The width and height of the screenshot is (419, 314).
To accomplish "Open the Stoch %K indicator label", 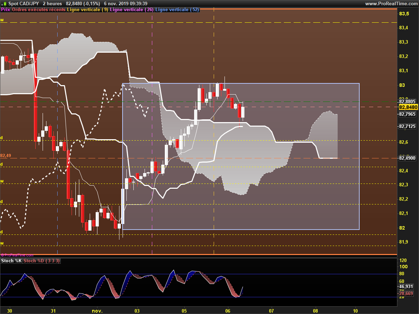I will pos(12,261).
